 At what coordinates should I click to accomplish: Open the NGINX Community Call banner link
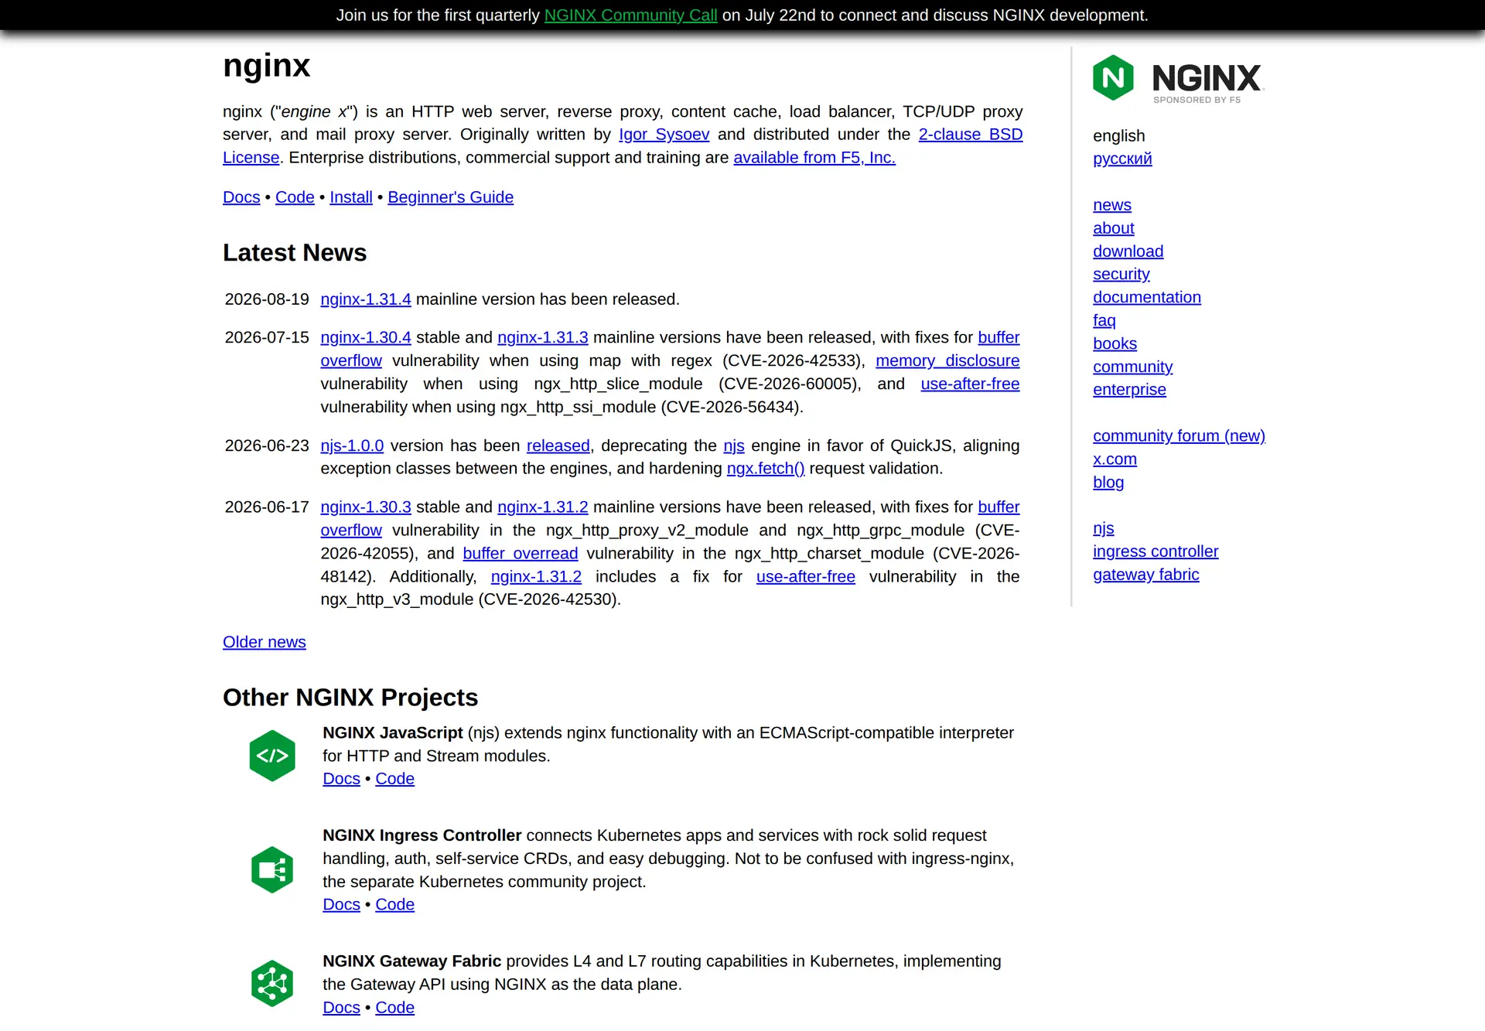[630, 15]
